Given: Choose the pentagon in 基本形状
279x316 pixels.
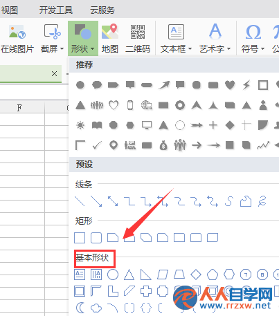Looking at the screenshot, I should 213,275.
